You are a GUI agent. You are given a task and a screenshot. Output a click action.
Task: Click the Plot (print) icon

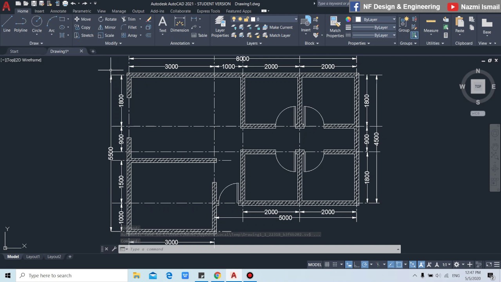[x=65, y=4]
